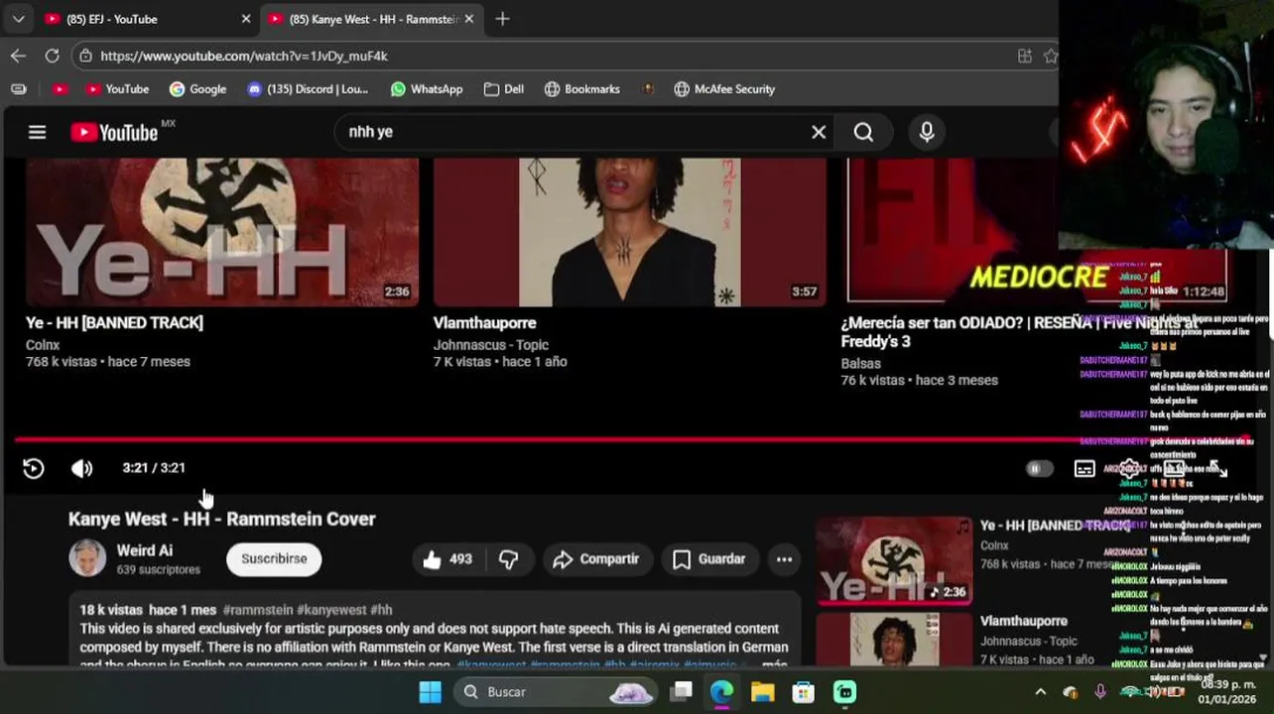Show hidden system tray icons
This screenshot has height=714, width=1274.
tap(1040, 692)
